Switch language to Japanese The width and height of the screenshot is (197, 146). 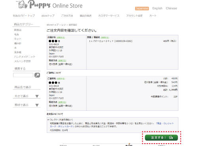[x=142, y=8]
